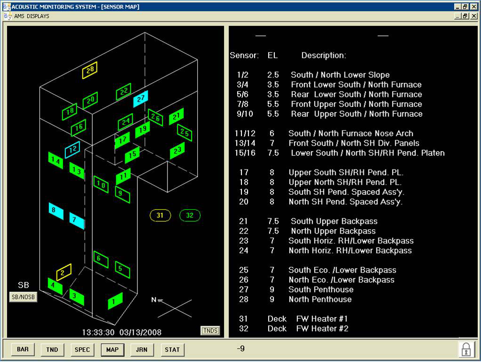Viewport: 481px width, 362px height.
Task: Open the STAT display
Action: pyautogui.click(x=172, y=350)
